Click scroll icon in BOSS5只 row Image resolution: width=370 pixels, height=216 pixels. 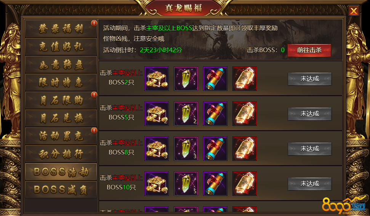point(215,114)
